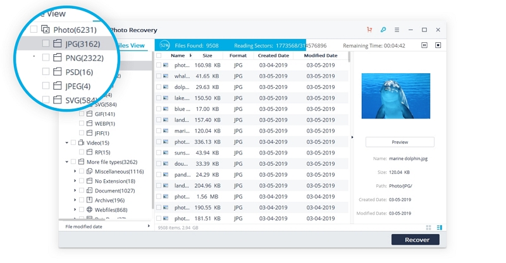Open the hamburger menu in title bar

(x=397, y=30)
